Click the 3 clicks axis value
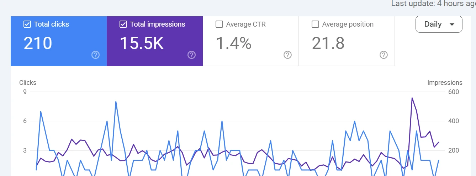The height and width of the screenshot is (176, 476). point(25,150)
